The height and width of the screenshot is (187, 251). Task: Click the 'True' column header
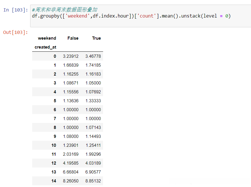click(96, 38)
